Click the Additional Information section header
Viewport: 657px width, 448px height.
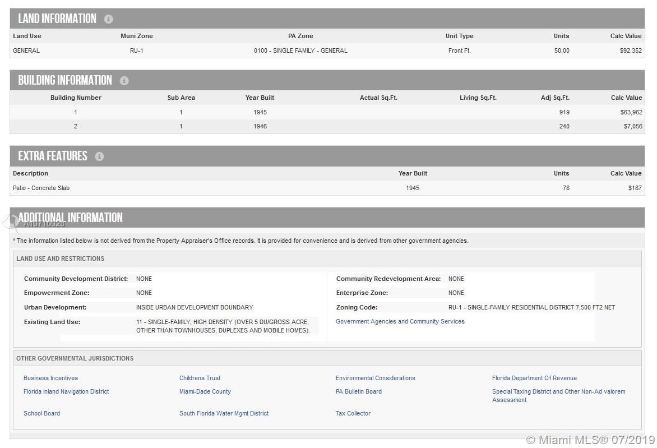click(x=70, y=218)
